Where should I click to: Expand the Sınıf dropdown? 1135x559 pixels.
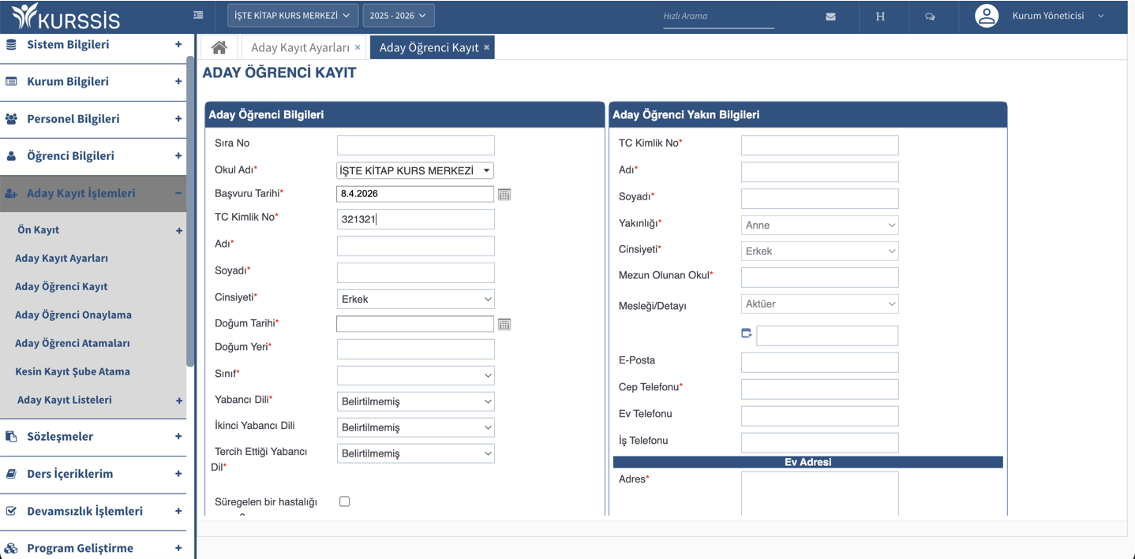415,375
